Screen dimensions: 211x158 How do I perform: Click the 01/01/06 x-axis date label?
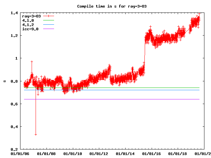(x=20, y=154)
